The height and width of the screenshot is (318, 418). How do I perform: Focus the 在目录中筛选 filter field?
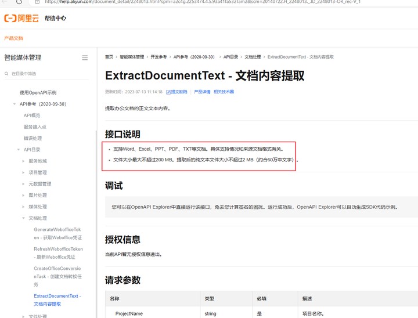click(46, 74)
